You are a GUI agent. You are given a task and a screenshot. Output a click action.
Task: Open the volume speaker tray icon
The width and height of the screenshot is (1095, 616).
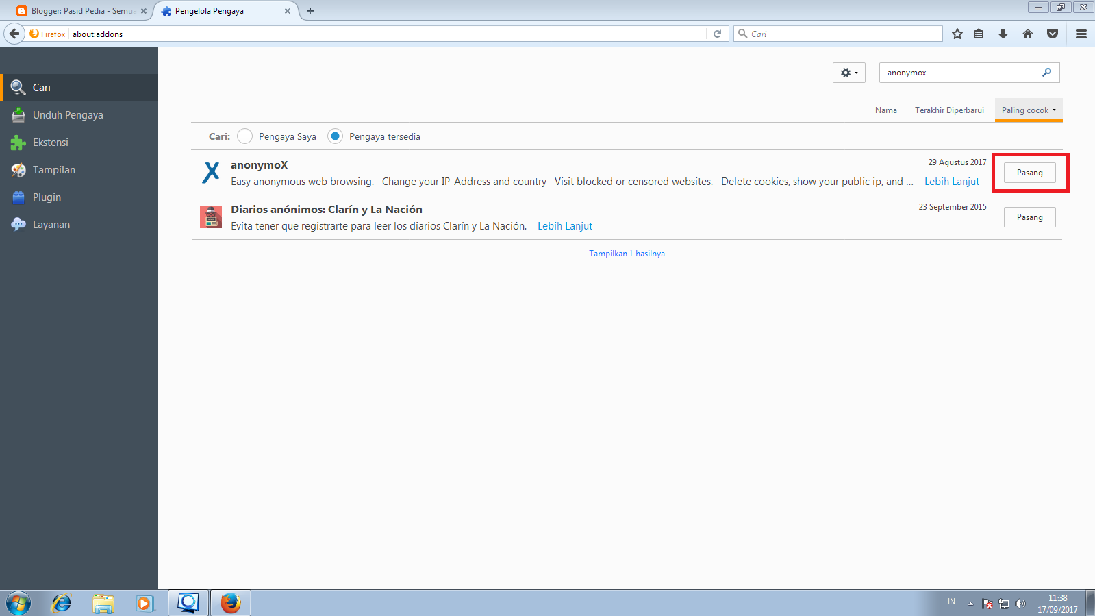click(1020, 604)
